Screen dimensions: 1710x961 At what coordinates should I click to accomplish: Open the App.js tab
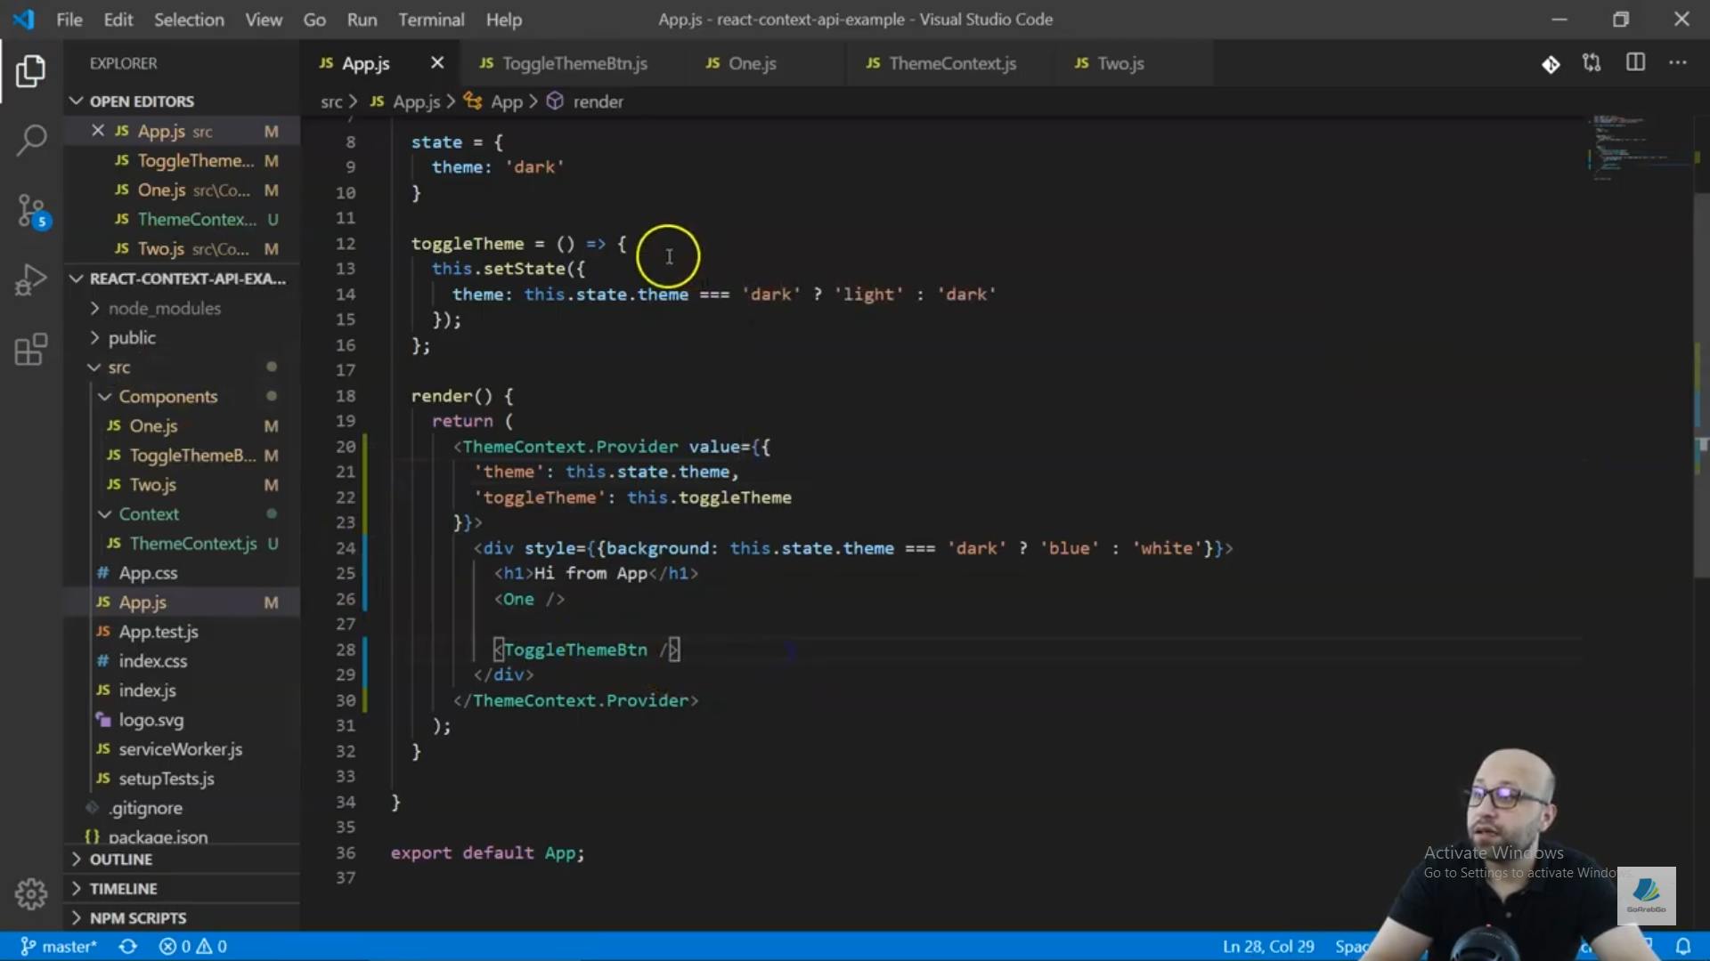pos(364,63)
